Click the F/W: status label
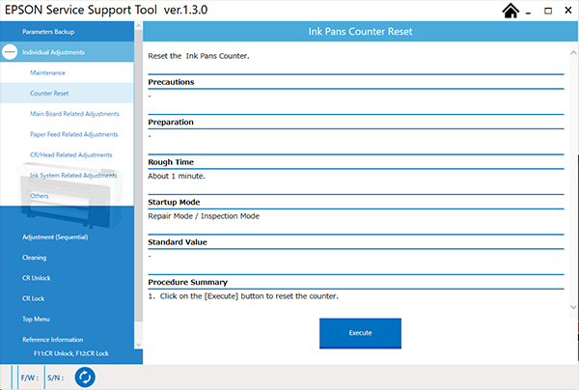The image size is (579, 390). click(30, 377)
